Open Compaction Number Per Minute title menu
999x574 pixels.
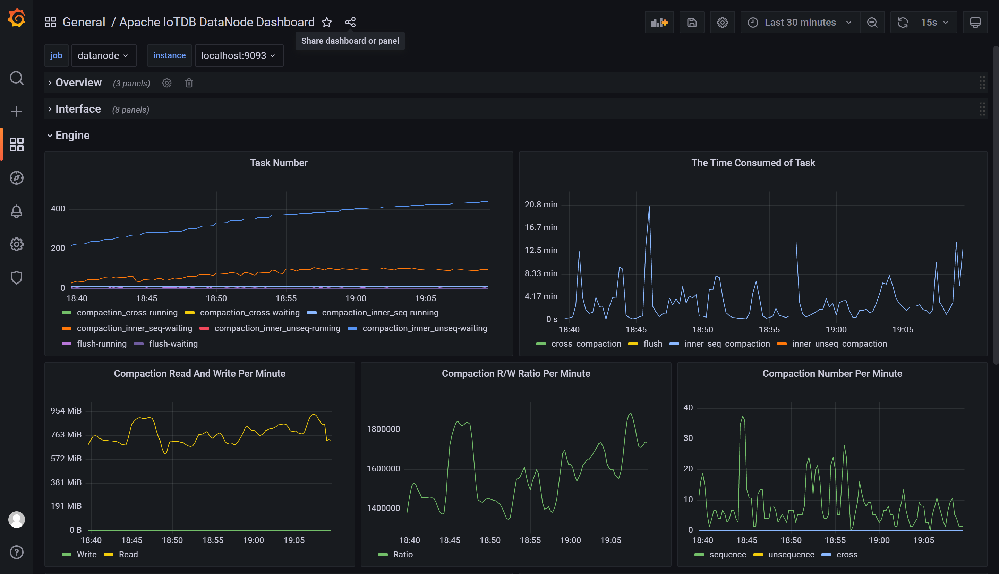point(832,373)
